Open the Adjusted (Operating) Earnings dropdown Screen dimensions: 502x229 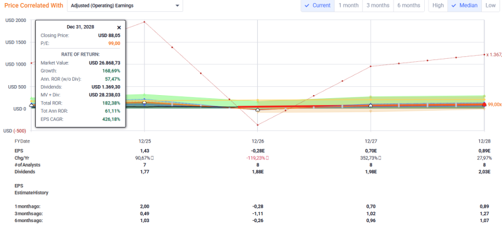125,6
